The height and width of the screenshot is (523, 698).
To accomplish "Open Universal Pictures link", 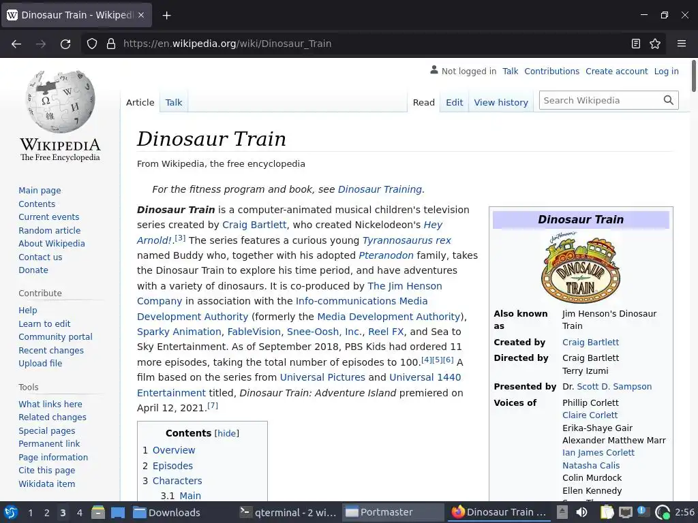I will 322,377.
